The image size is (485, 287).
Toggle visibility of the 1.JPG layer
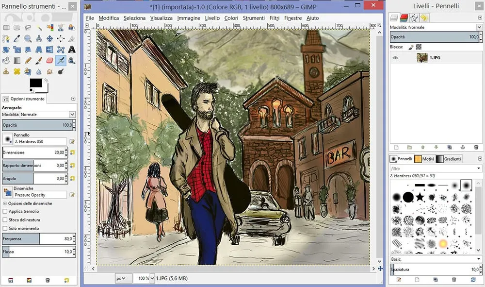coord(396,57)
